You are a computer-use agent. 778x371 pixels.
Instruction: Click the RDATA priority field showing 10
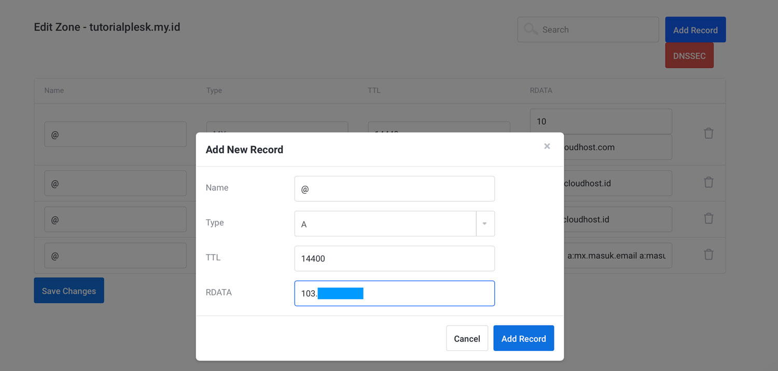601,121
